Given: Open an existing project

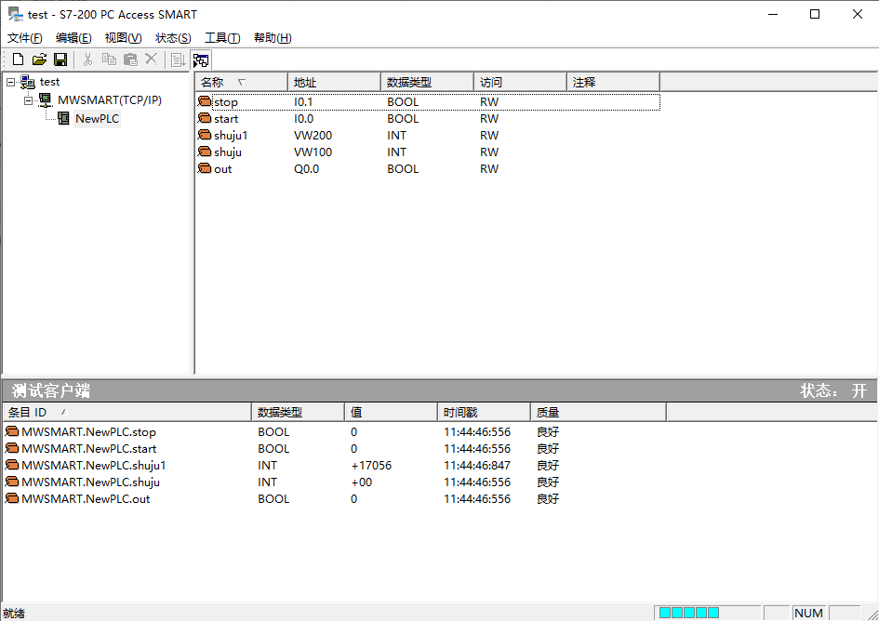Looking at the screenshot, I should point(37,59).
